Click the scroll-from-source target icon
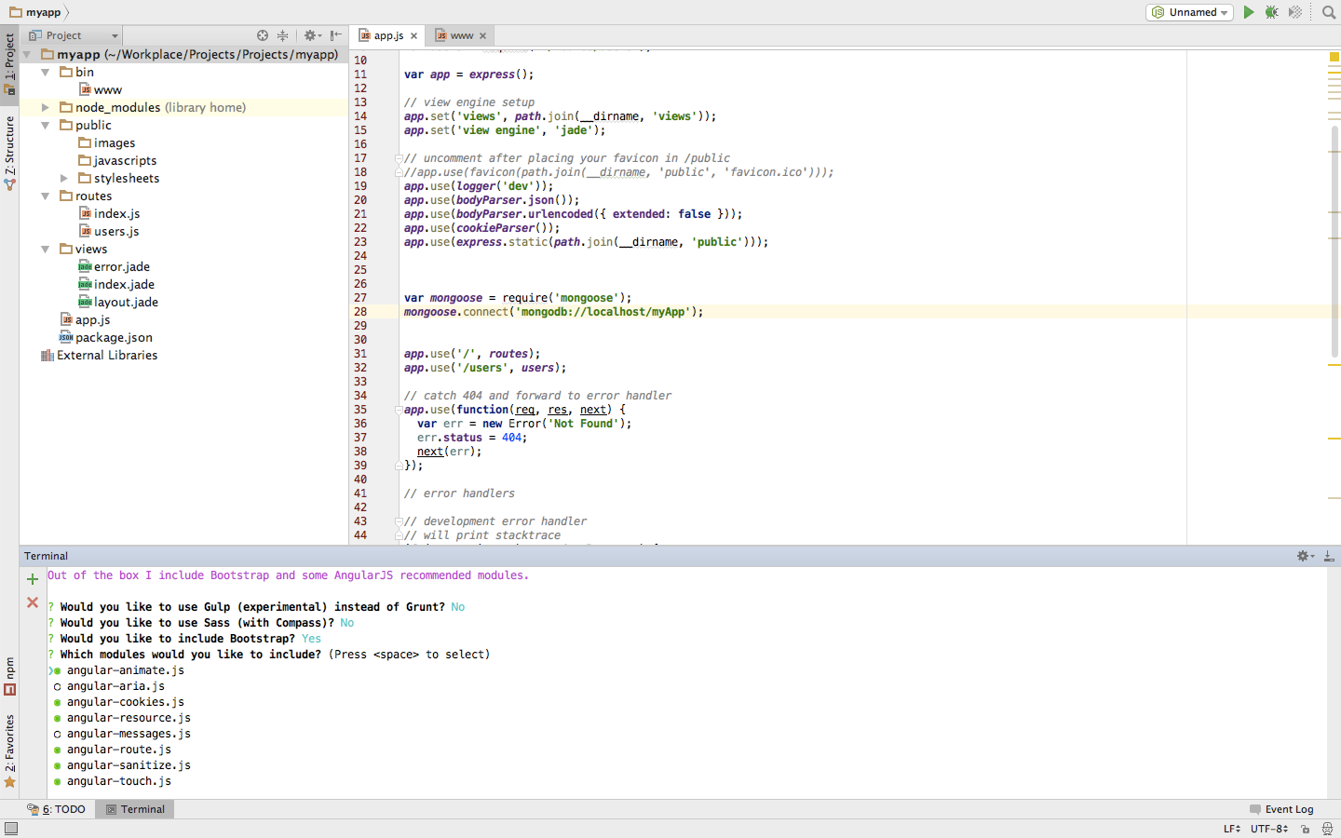This screenshot has width=1341, height=838. pos(263,35)
